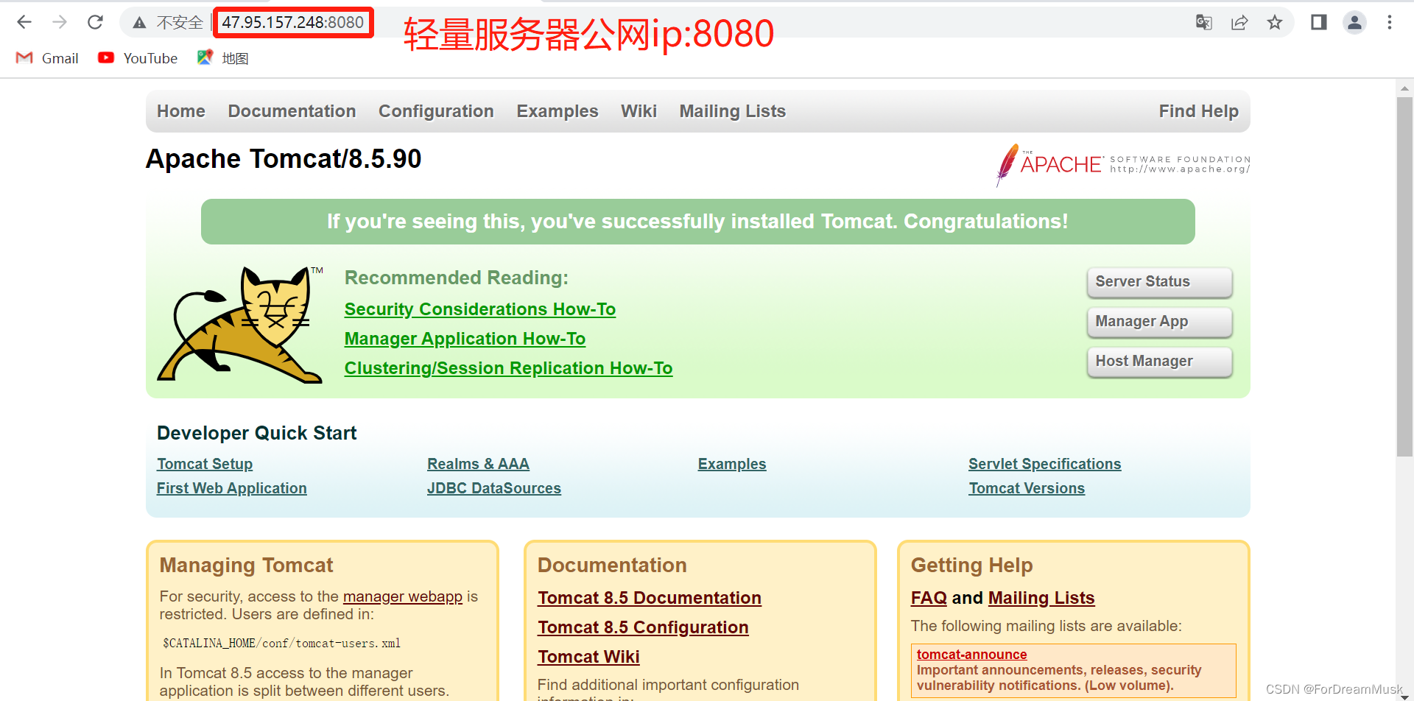Open the translate page icon

pos(1204,22)
